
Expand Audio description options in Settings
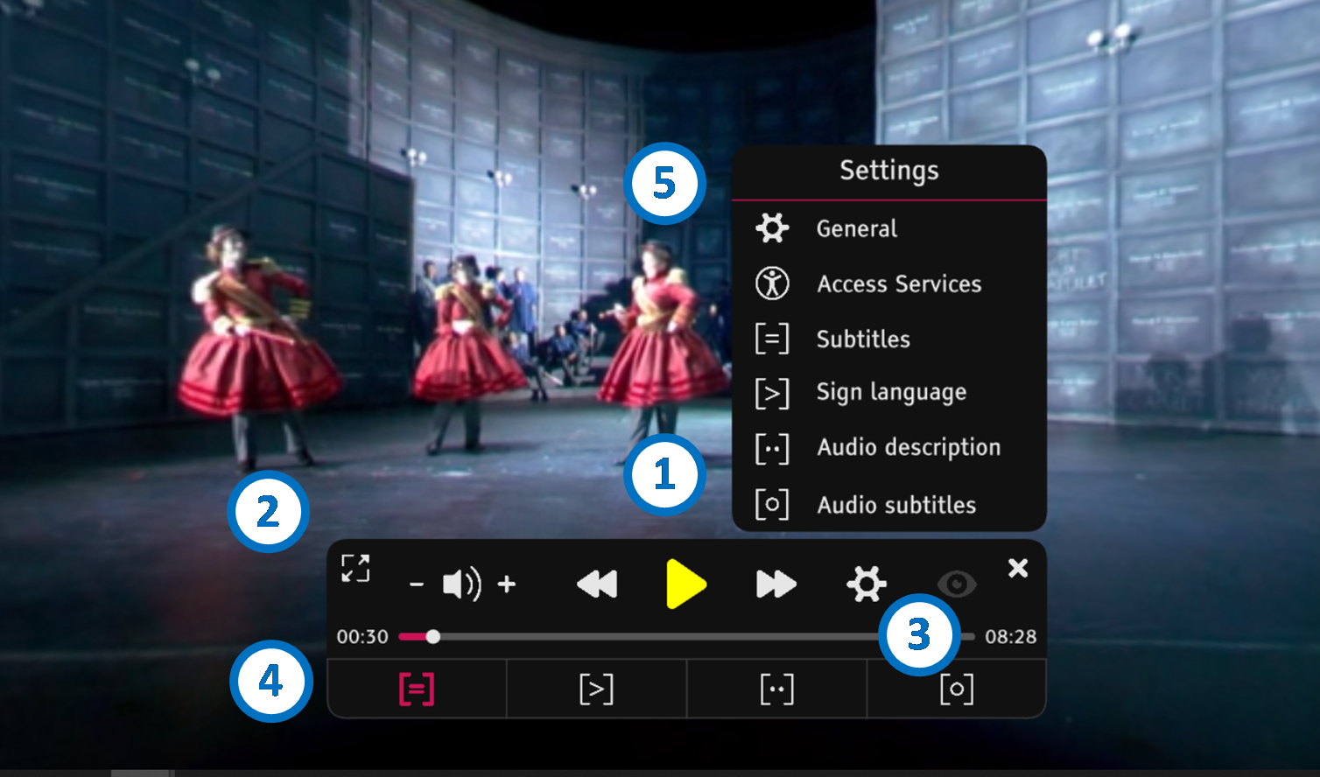click(908, 448)
